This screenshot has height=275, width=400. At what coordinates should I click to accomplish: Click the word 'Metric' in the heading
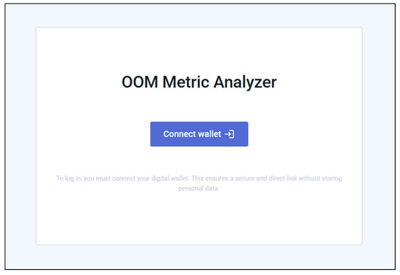click(x=185, y=82)
